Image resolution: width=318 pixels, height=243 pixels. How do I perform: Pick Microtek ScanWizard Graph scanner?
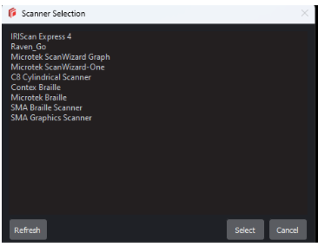click(60, 57)
